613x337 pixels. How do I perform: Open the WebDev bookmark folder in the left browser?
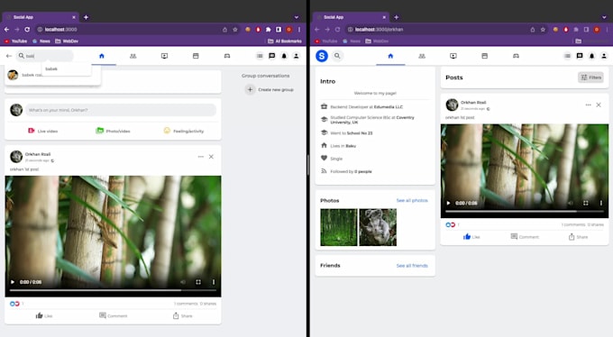(x=67, y=41)
